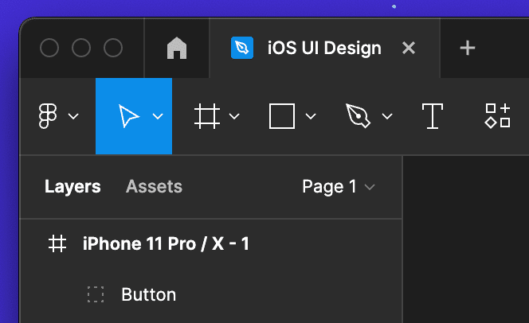The height and width of the screenshot is (323, 529).
Task: Select the Frame tool
Action: [207, 116]
